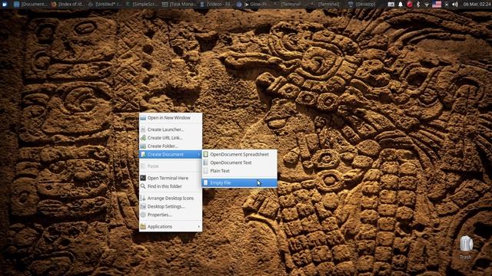
Task: Create an OpenDocument Text file
Action: click(x=239, y=163)
